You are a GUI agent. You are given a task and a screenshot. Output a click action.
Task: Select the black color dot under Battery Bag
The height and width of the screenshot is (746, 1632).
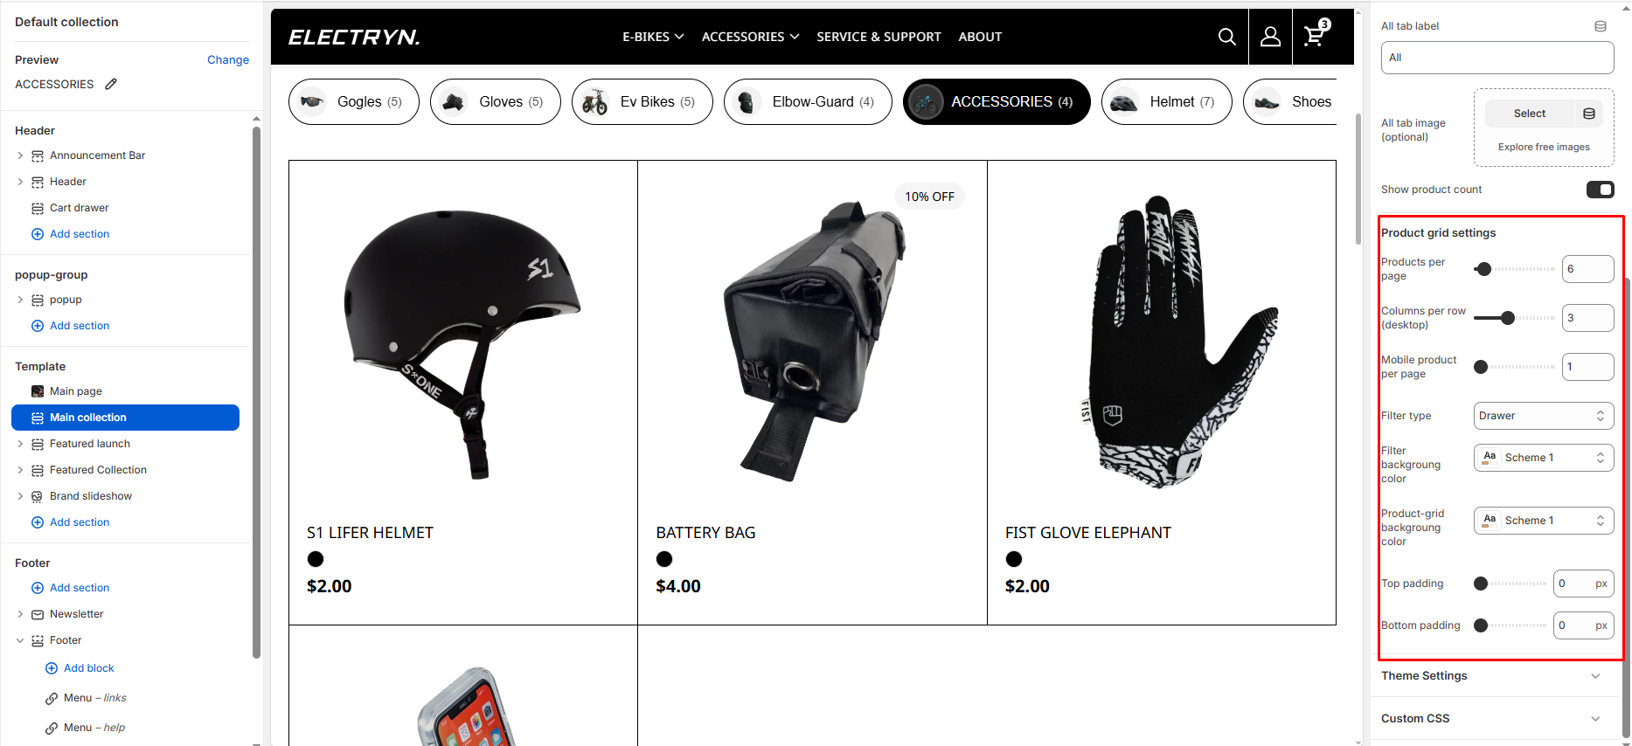[664, 559]
